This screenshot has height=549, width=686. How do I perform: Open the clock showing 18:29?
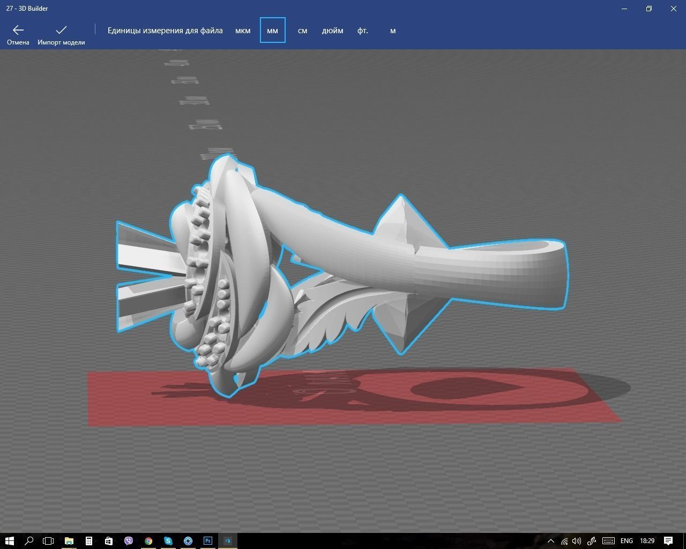click(647, 541)
